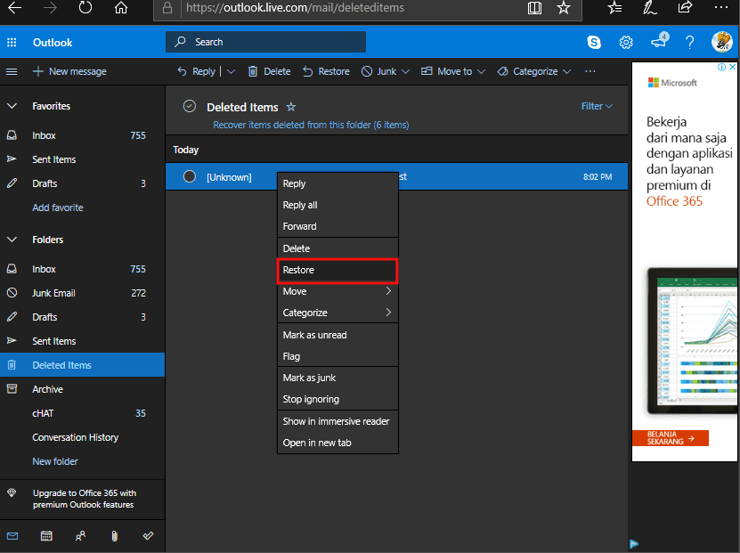Launch Skype chat from the top bar
740x553 pixels.
[594, 42]
